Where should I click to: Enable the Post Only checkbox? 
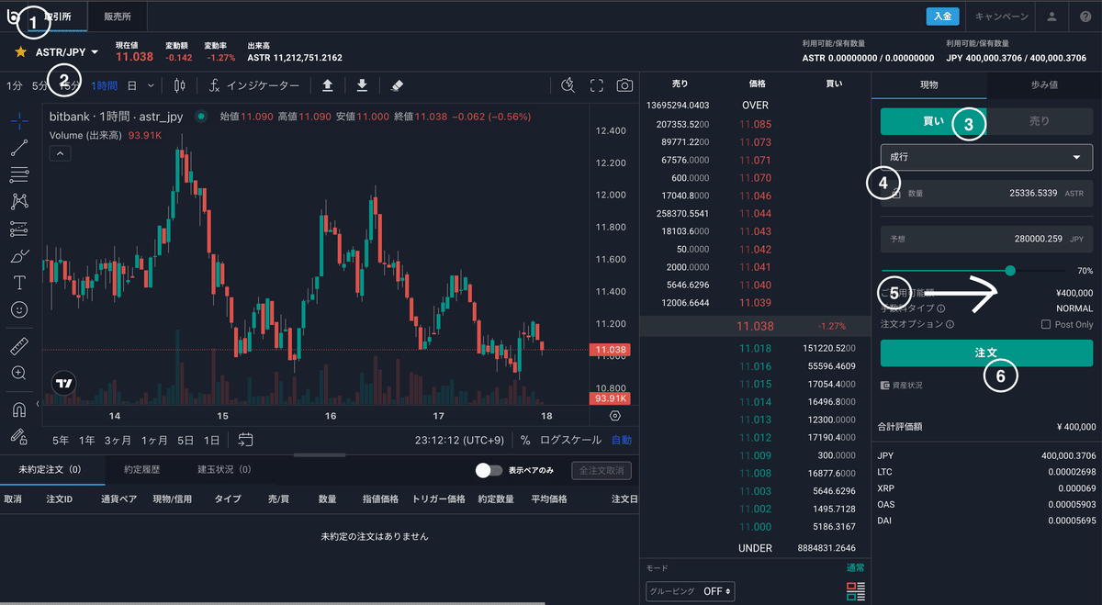coord(1046,325)
